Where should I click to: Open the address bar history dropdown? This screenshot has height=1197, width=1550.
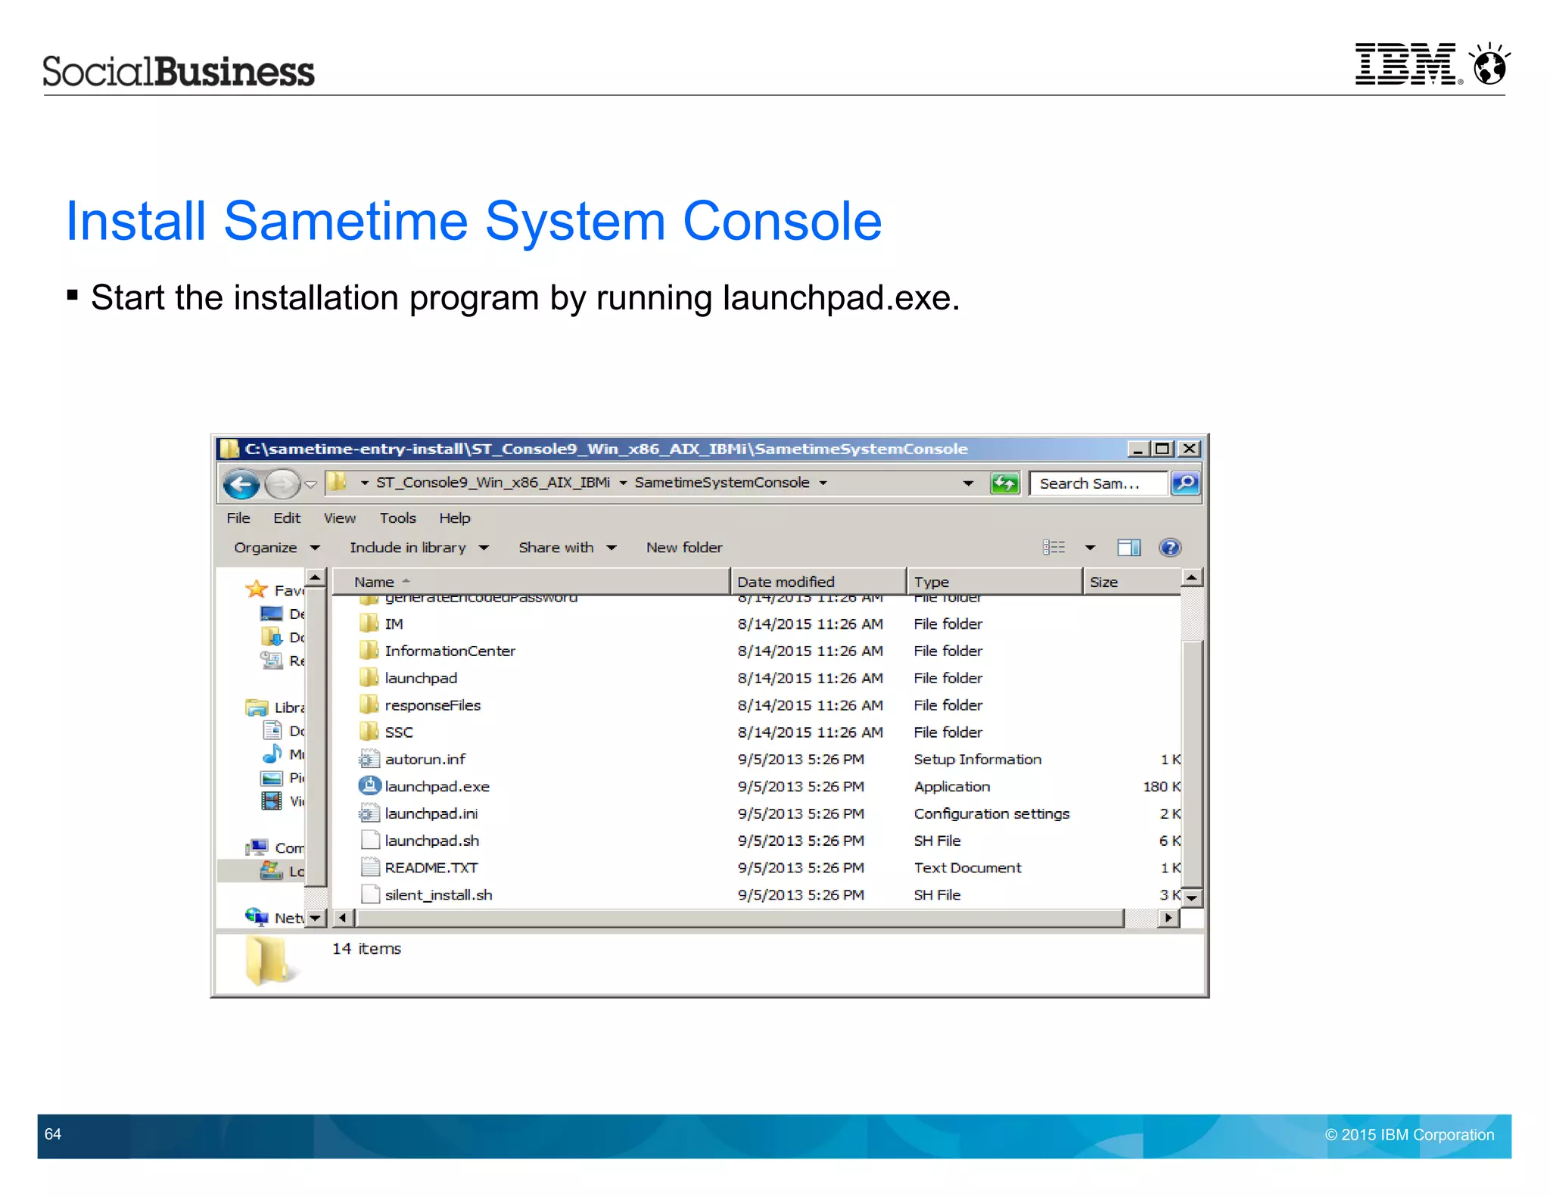(x=967, y=483)
